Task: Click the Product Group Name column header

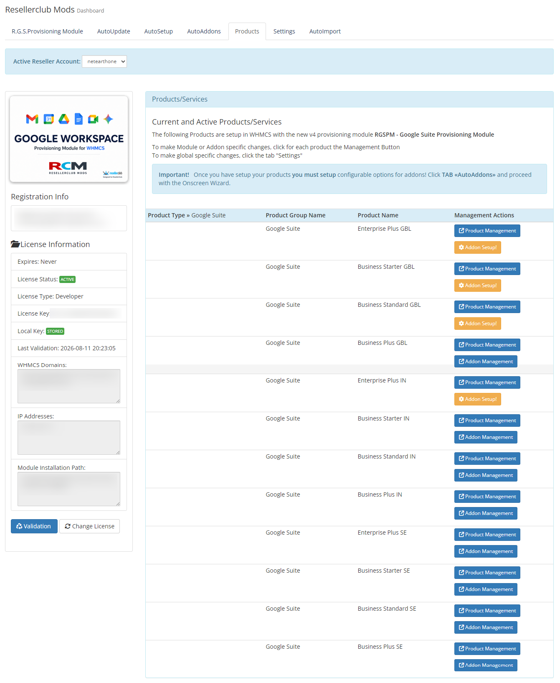Action: pos(296,215)
